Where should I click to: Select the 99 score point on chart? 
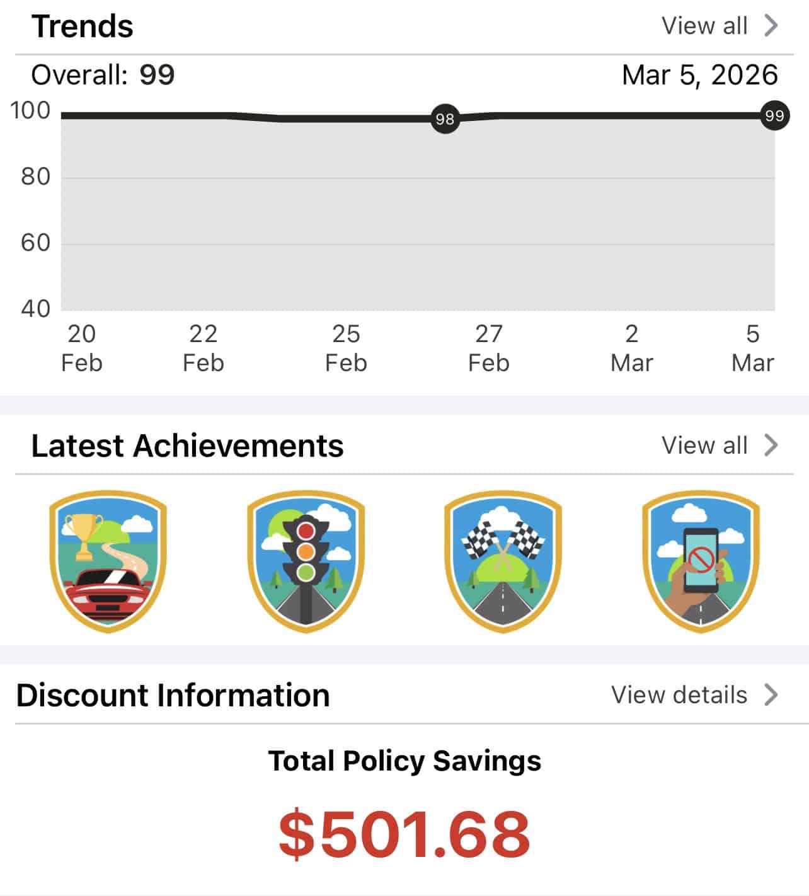tap(774, 116)
